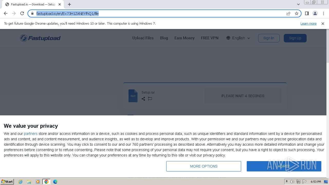Open the Windows Start menu
This screenshot has width=329, height=185.
point(7,182)
